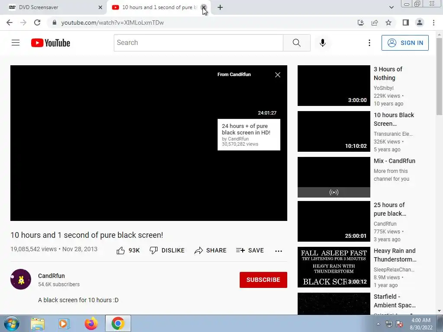The height and width of the screenshot is (332, 443).
Task: Go back in Chrome browser
Action: 10,22
